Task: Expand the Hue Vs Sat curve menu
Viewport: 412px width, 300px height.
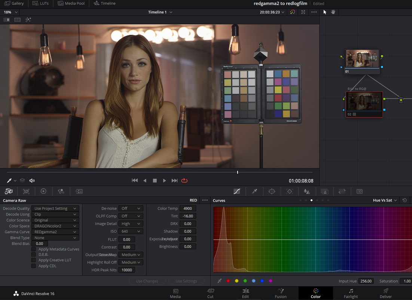Action: (x=385, y=200)
